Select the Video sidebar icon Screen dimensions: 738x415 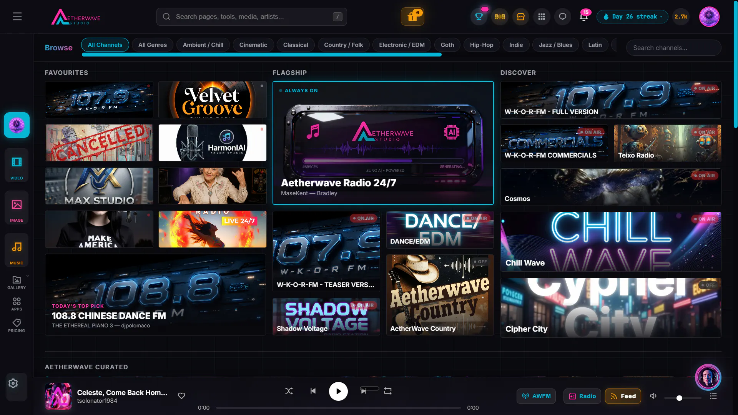(17, 165)
